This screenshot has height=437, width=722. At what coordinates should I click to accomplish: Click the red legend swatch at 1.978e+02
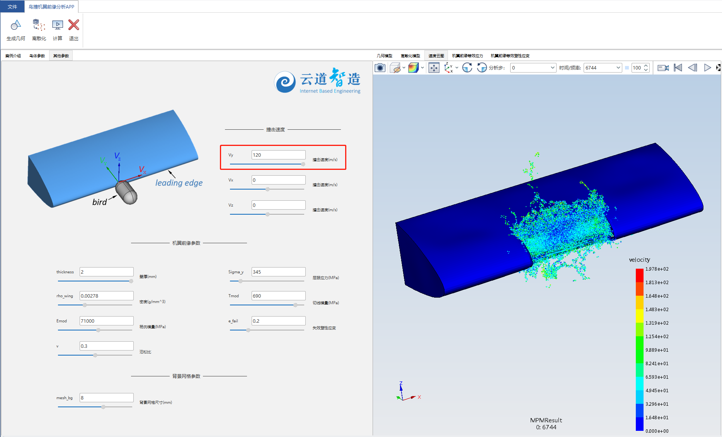640,275
